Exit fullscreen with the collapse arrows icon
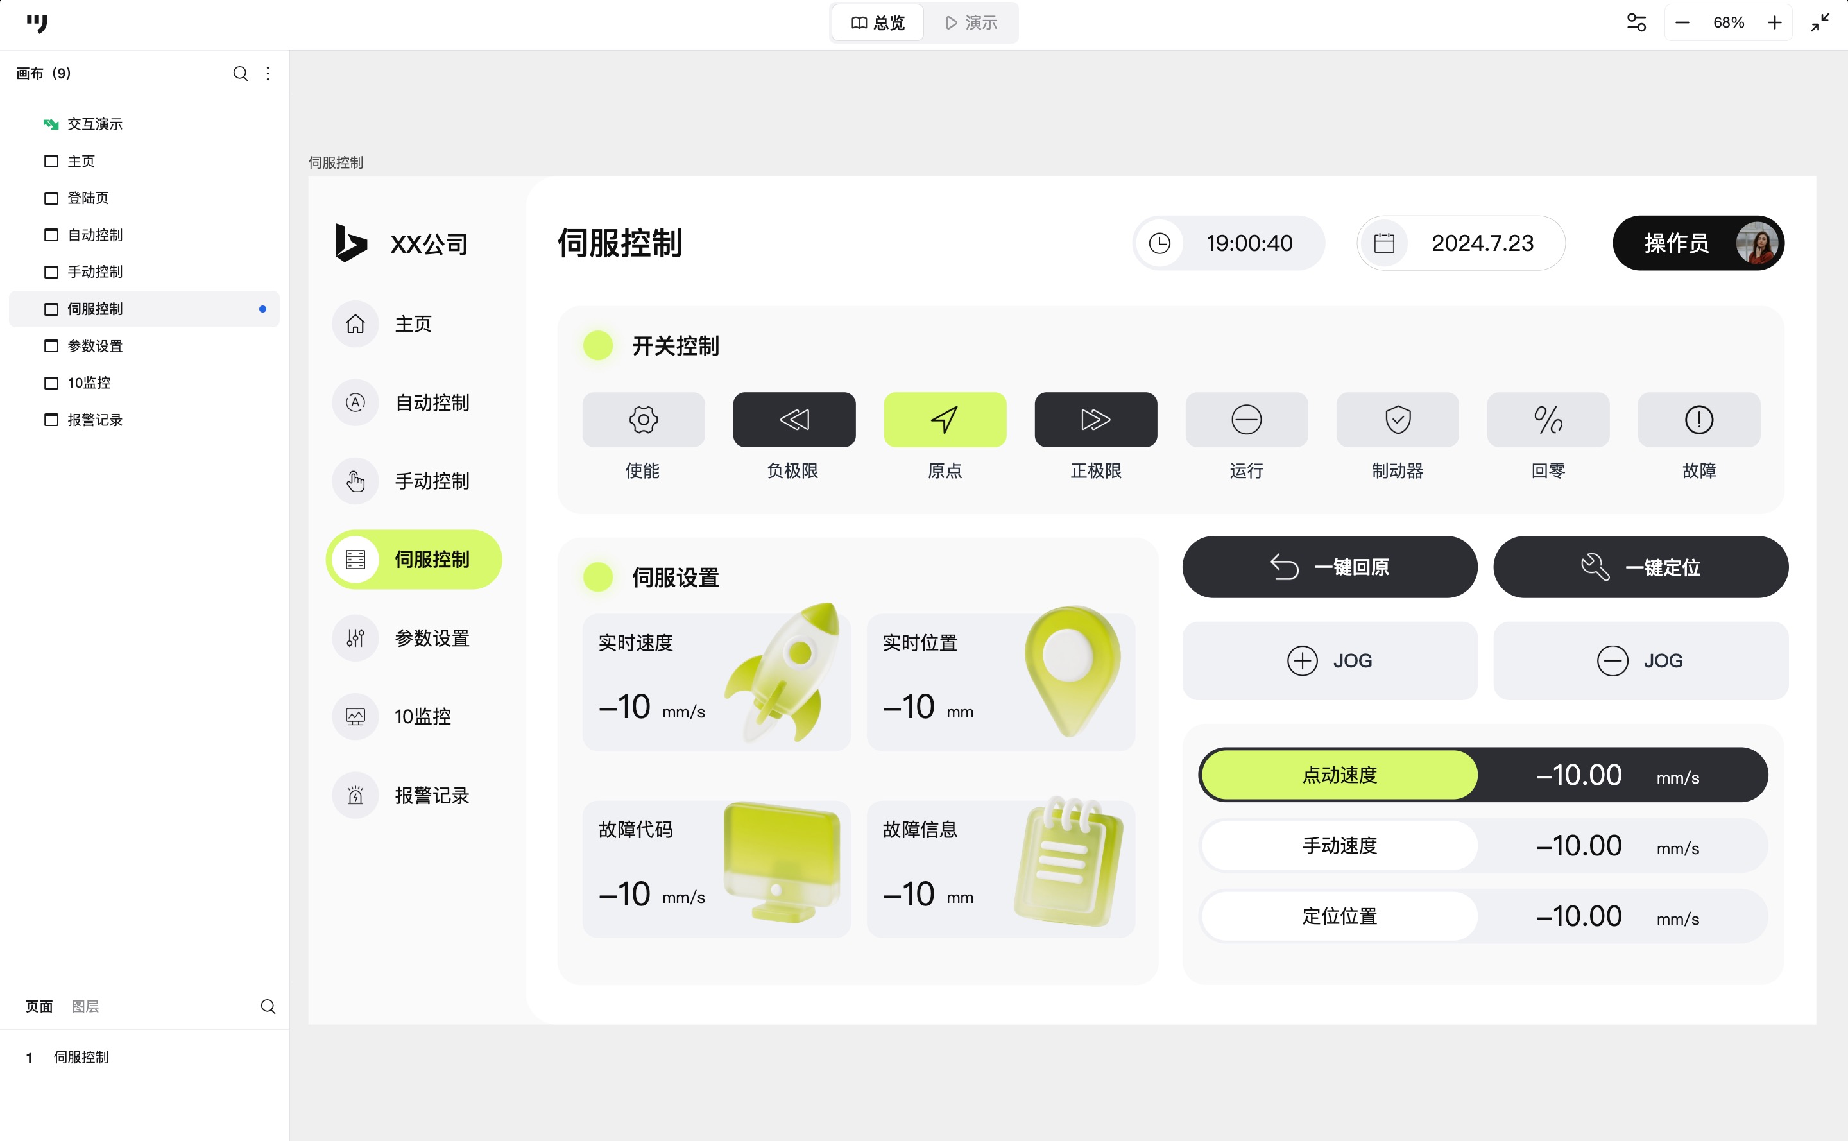 point(1820,22)
